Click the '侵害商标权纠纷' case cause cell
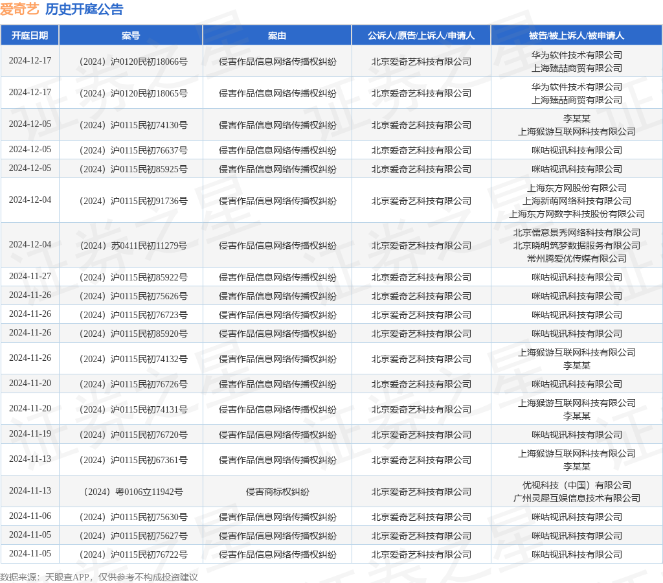The height and width of the screenshot is (583, 663). pos(277,492)
